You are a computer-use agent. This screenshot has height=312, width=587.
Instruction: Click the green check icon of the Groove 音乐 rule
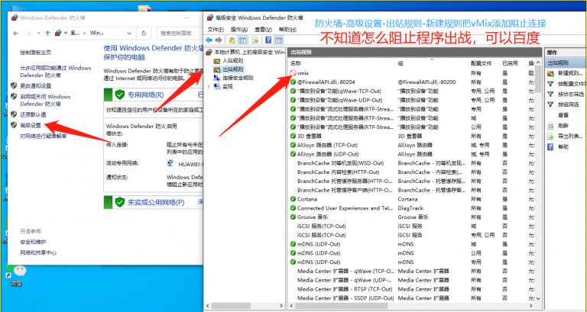[x=293, y=217]
